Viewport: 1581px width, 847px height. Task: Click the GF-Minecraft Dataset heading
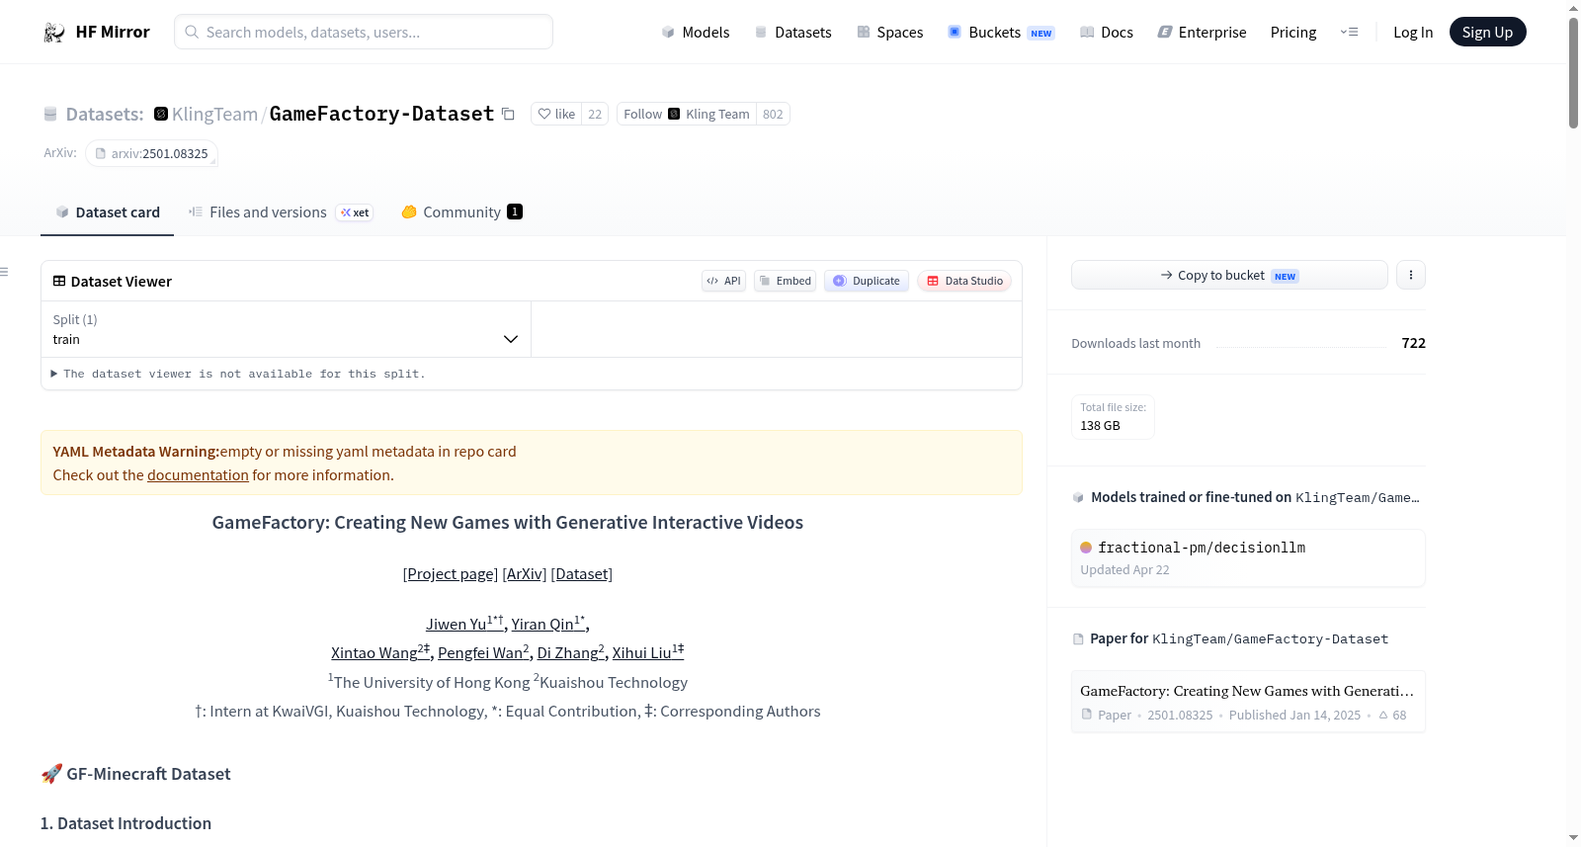tap(135, 774)
